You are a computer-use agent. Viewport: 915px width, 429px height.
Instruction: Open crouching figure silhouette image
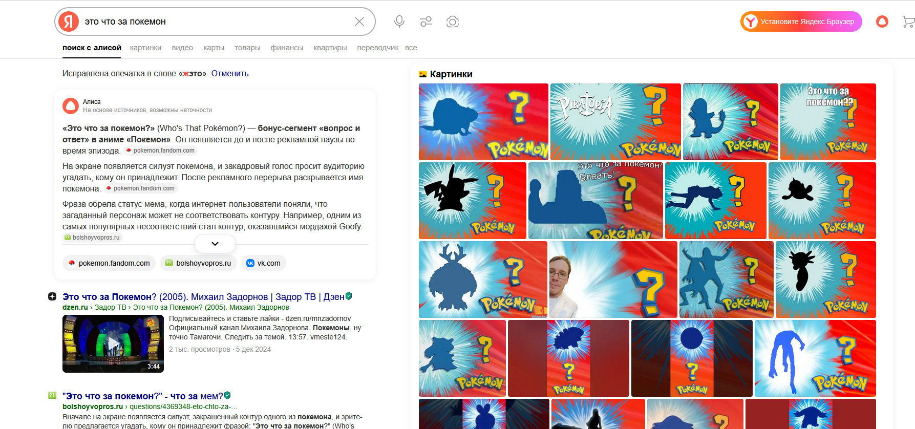(x=716, y=201)
